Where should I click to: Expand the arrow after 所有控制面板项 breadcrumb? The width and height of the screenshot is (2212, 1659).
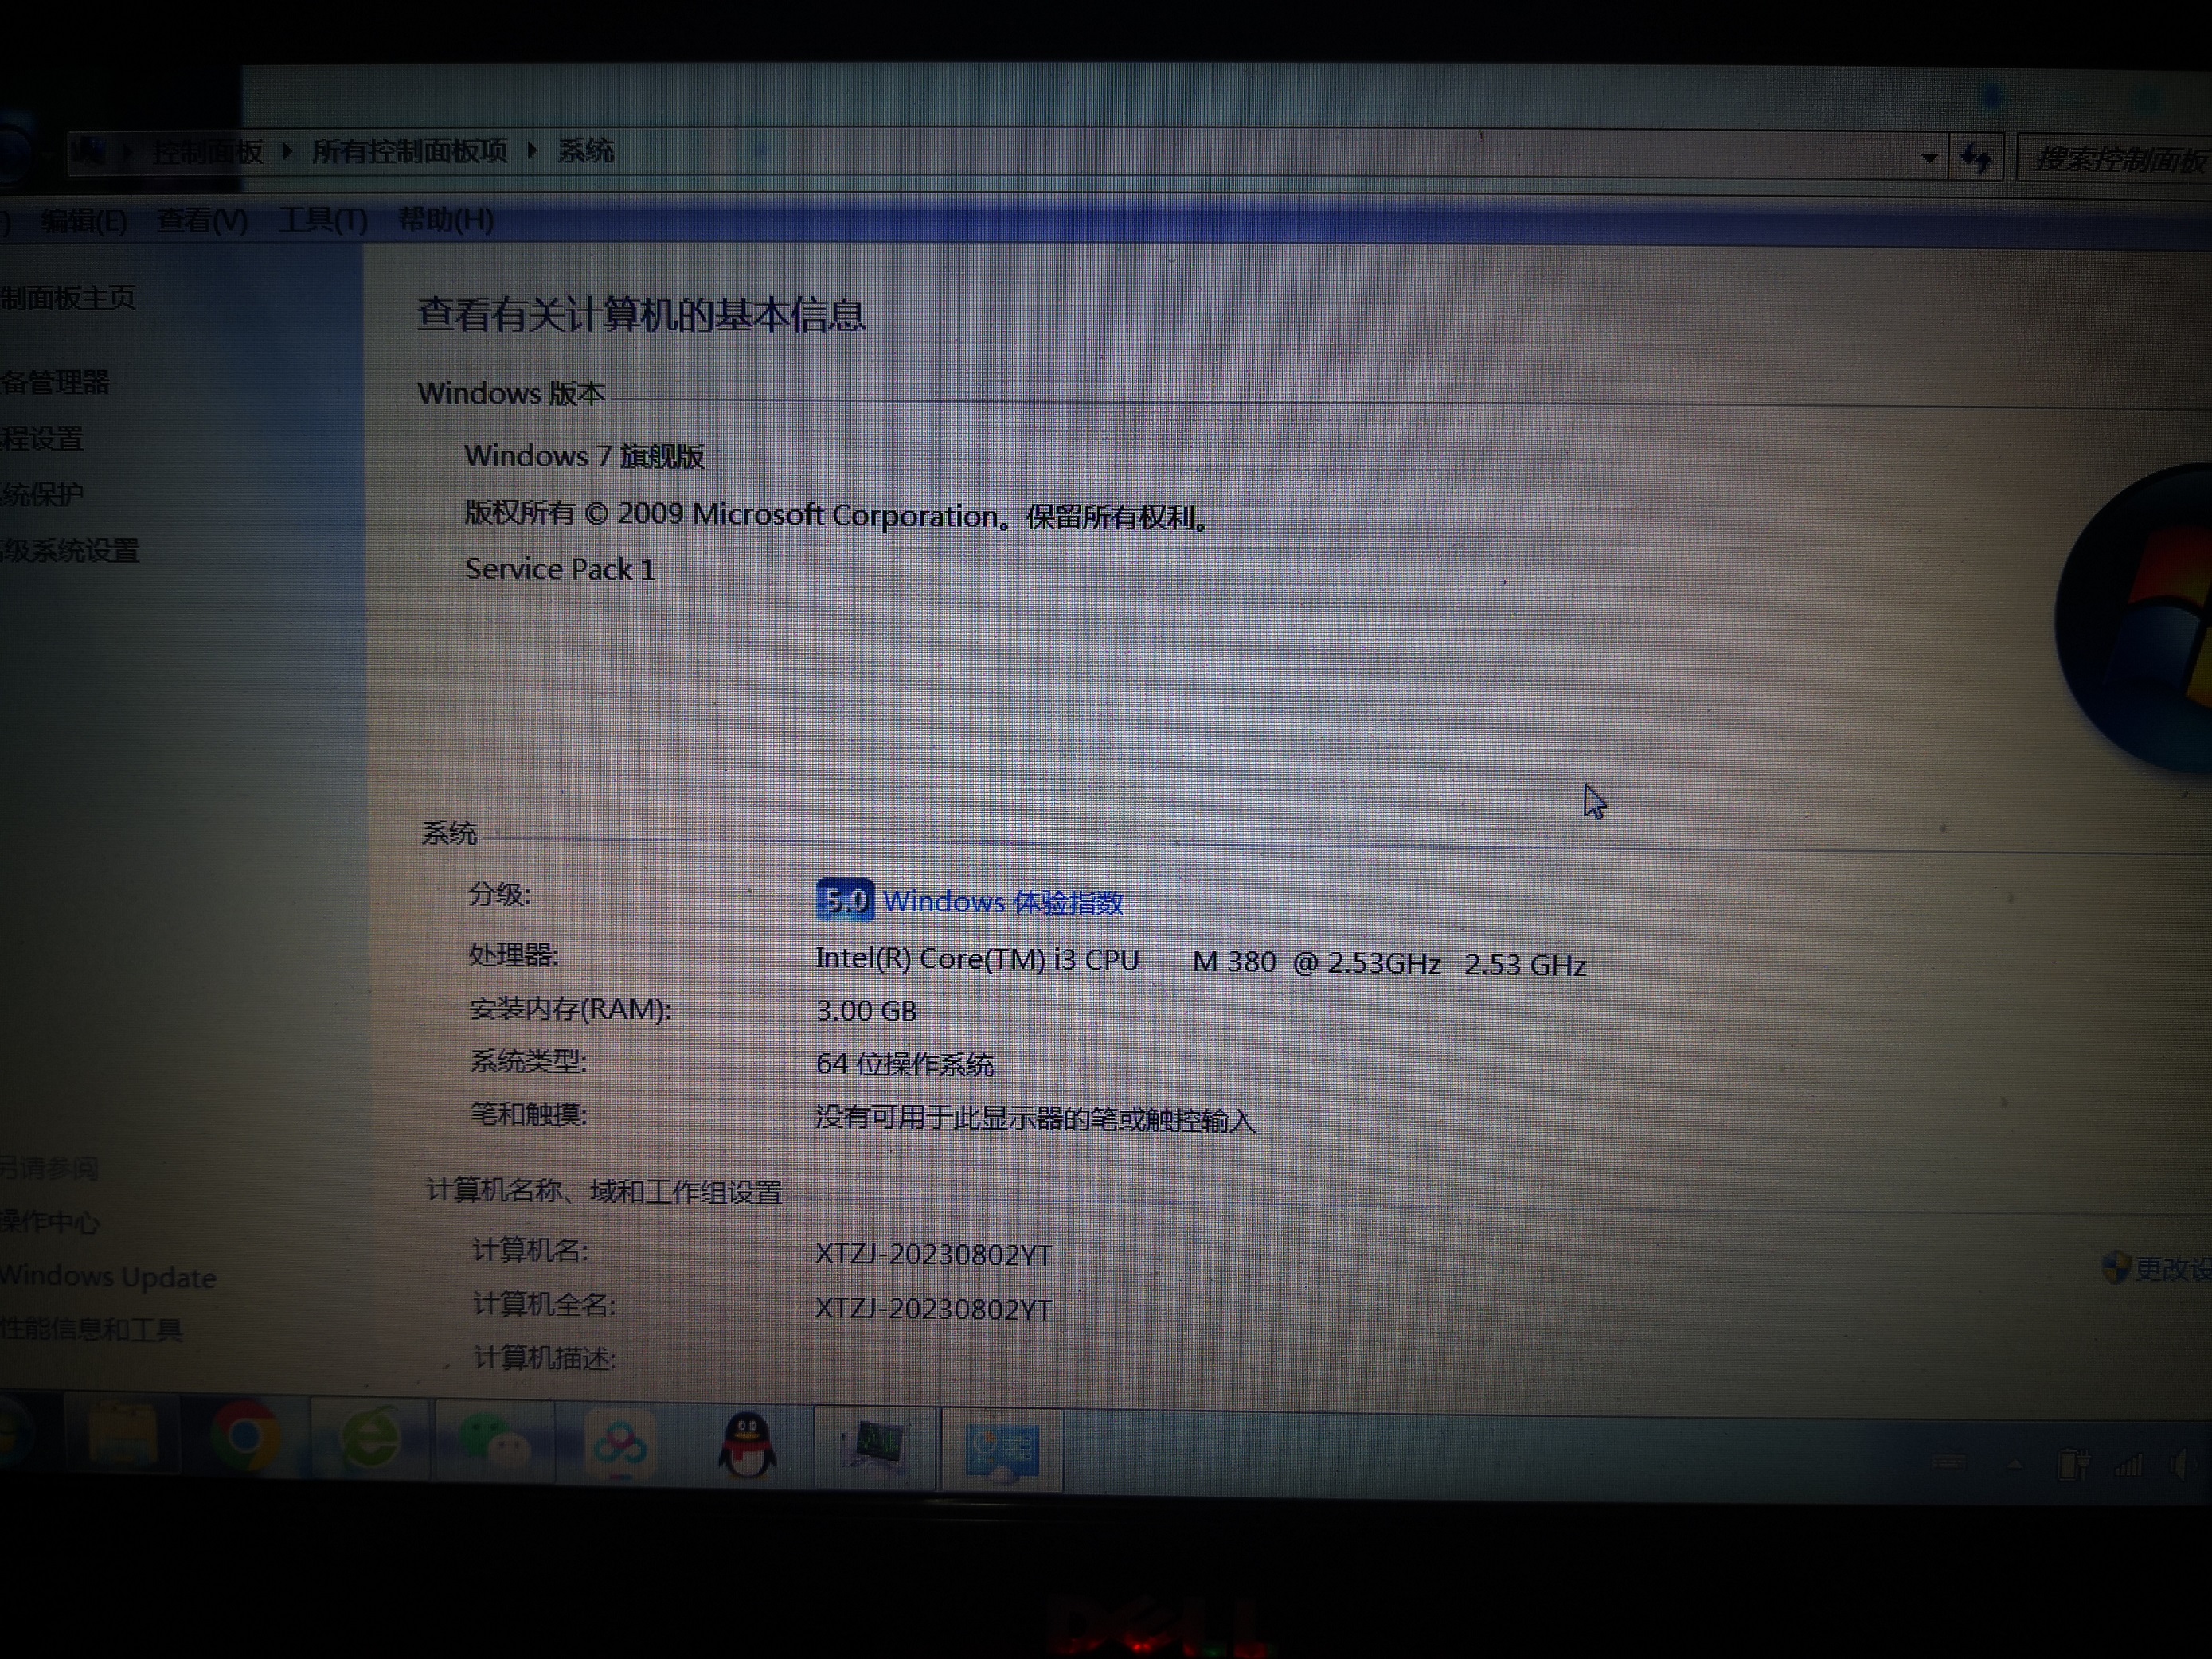click(x=532, y=151)
